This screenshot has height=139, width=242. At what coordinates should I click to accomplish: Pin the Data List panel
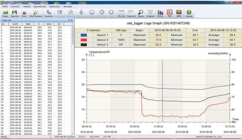coord(69,20)
